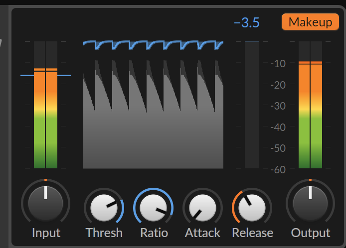This screenshot has width=346, height=248.
Task: Click the -30 scale label
Action: [278, 106]
